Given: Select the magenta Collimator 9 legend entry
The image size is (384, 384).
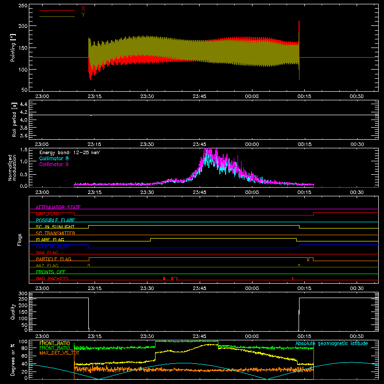Looking at the screenshot, I should (54, 164).
